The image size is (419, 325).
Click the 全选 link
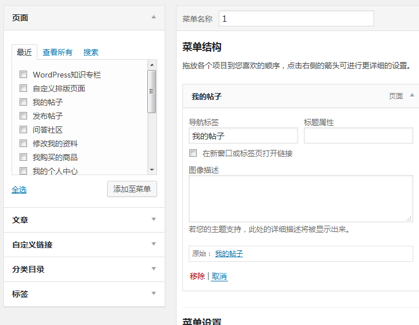19,189
